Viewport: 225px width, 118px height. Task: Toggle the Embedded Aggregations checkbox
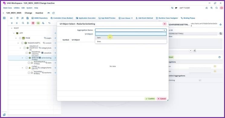coord(200,80)
